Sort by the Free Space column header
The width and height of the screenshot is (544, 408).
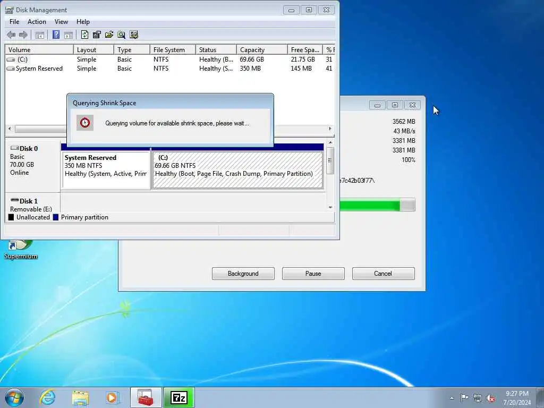coord(305,49)
